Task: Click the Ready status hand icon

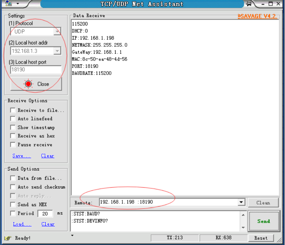Action: pos(8,238)
